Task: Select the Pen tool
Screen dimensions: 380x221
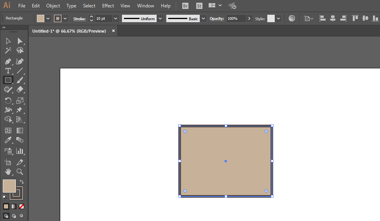Action: tap(8, 61)
